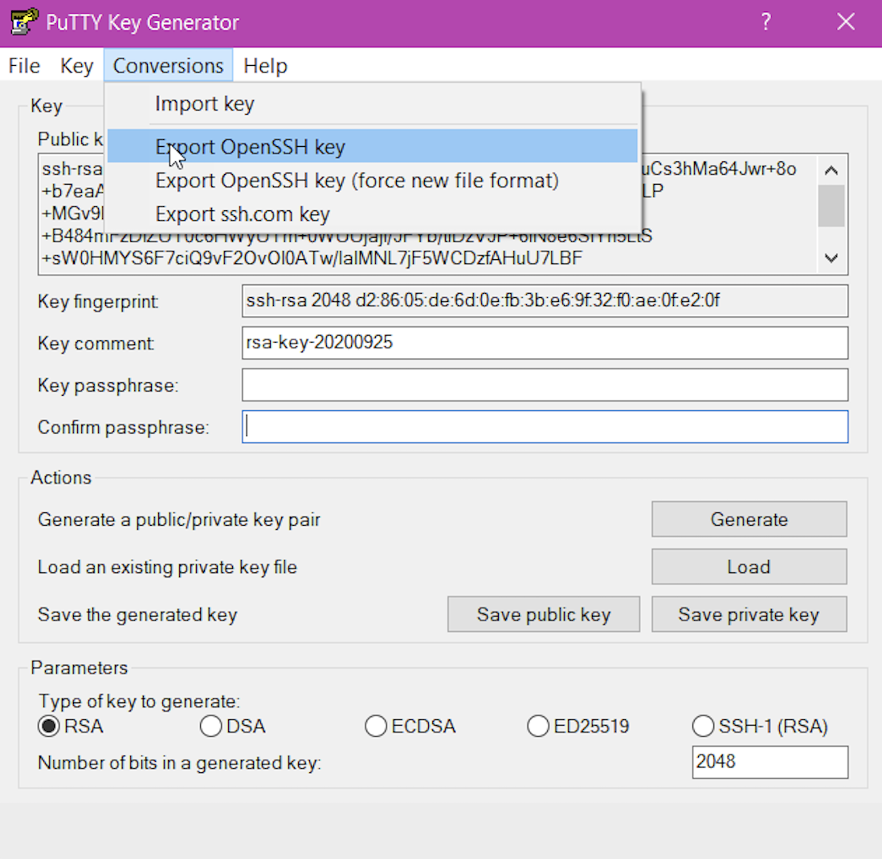The height and width of the screenshot is (859, 882).
Task: Select the DSA key type
Action: coord(211,727)
